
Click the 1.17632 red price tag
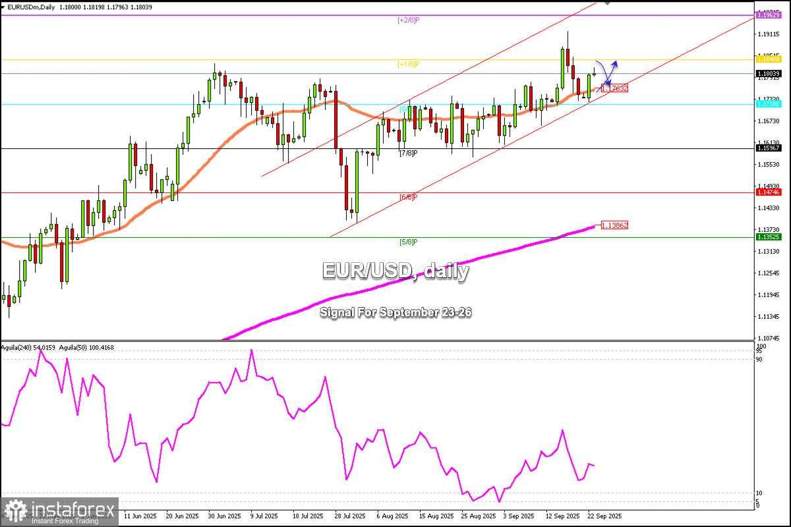point(615,87)
